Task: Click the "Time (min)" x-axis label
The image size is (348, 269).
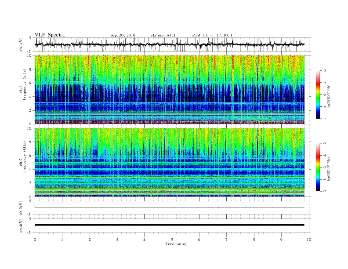Action: (x=176, y=244)
